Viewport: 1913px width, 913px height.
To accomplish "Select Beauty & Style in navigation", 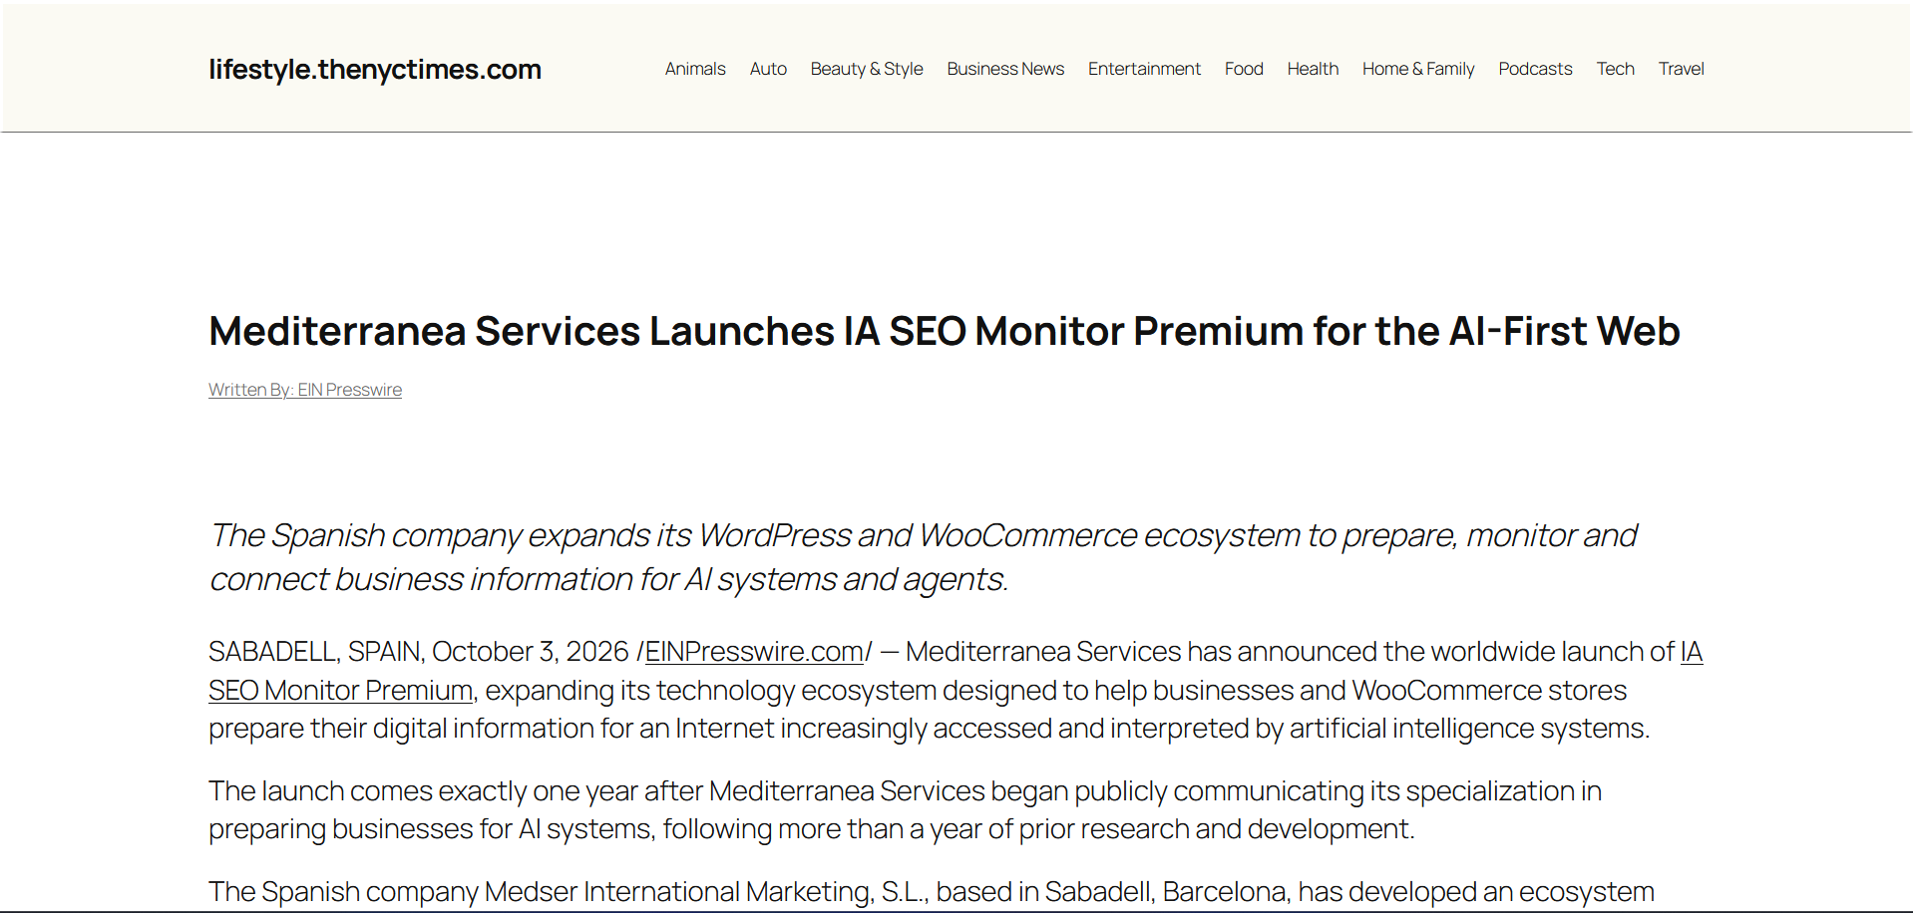I will [x=867, y=69].
